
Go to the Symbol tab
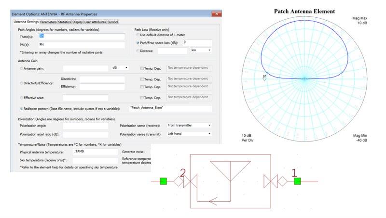tap(112, 22)
